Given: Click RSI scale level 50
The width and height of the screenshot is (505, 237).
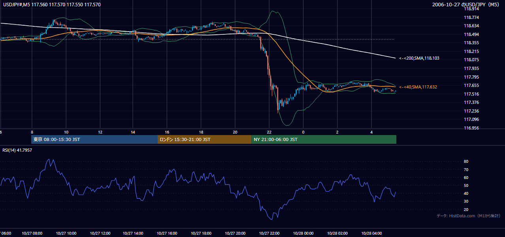Looking at the screenshot, I should (x=466, y=186).
